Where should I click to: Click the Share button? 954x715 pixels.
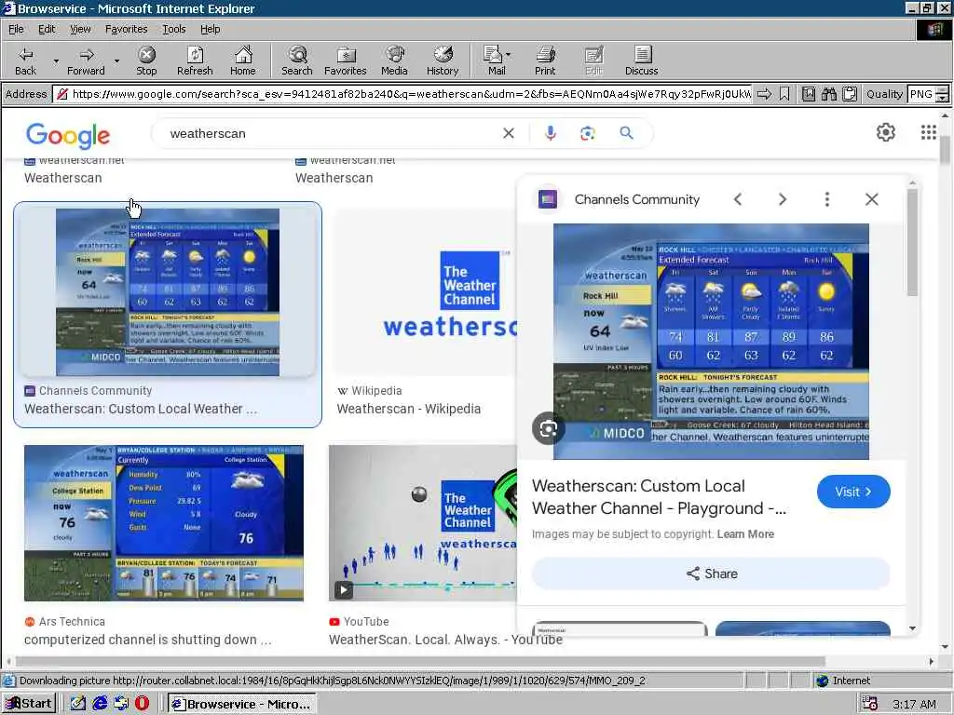[711, 573]
